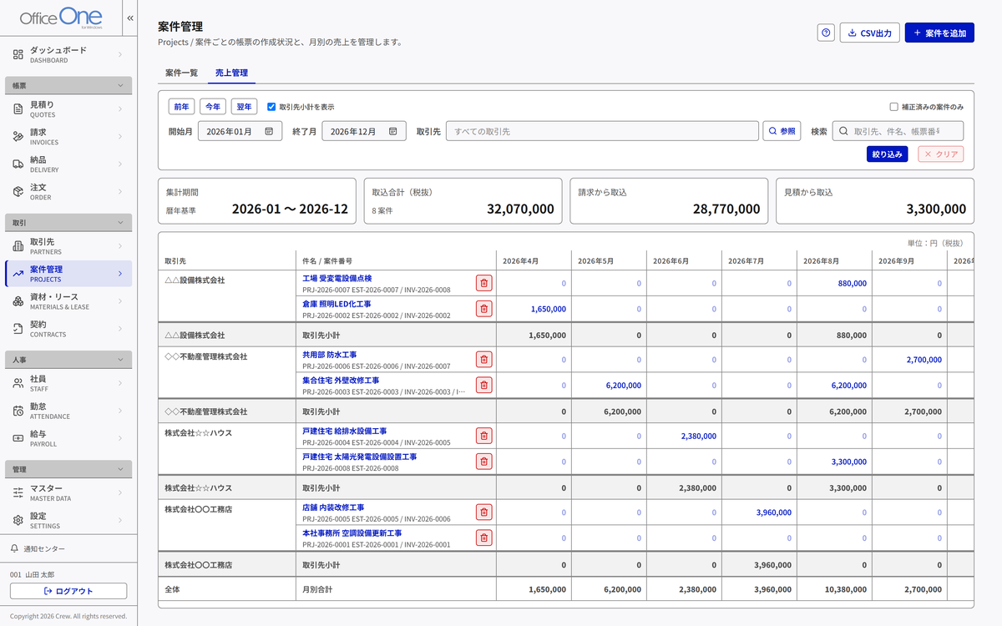Open help question mark icon

[827, 33]
